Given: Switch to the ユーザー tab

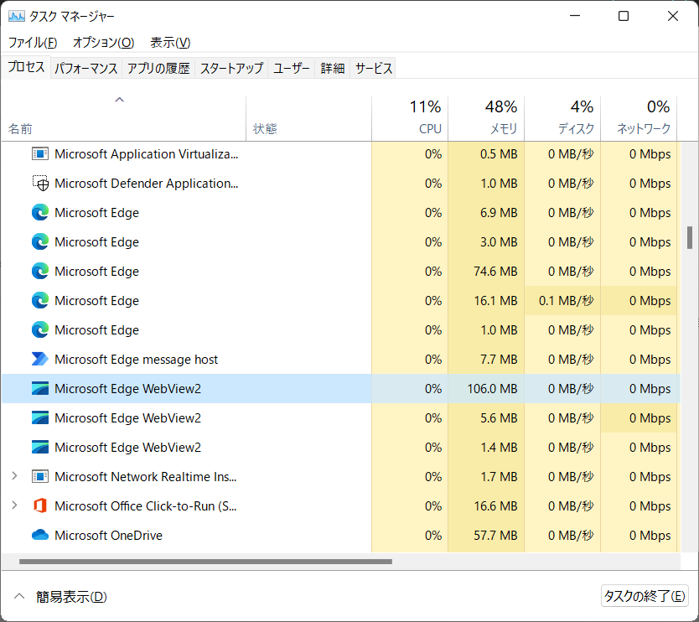Looking at the screenshot, I should [x=292, y=68].
